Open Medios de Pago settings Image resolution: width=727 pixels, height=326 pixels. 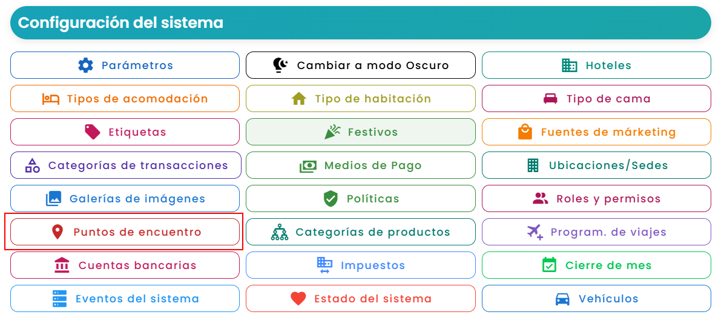361,165
